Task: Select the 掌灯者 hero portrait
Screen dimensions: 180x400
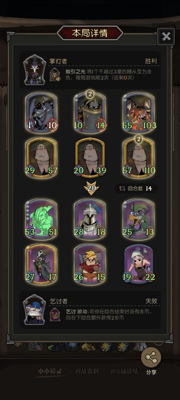Action: point(34,70)
